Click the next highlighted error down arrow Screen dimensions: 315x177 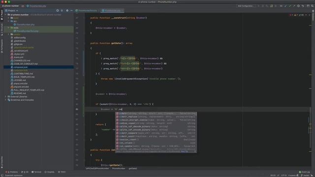pos(310,15)
